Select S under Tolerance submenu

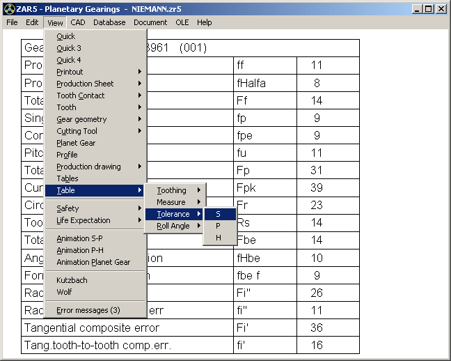click(x=219, y=214)
